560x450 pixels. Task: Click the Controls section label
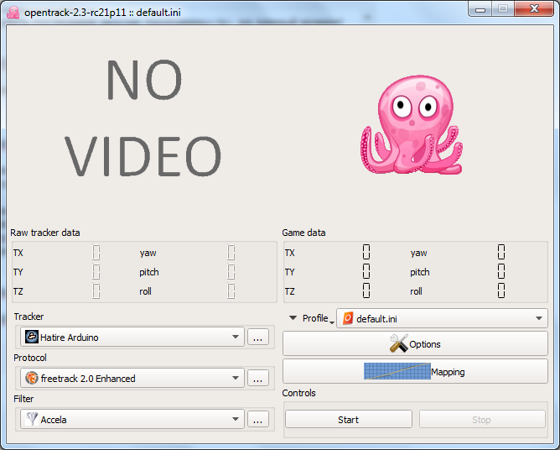(298, 393)
